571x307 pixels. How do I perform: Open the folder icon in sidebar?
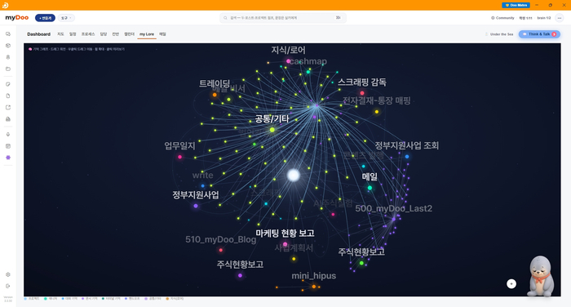(8, 69)
